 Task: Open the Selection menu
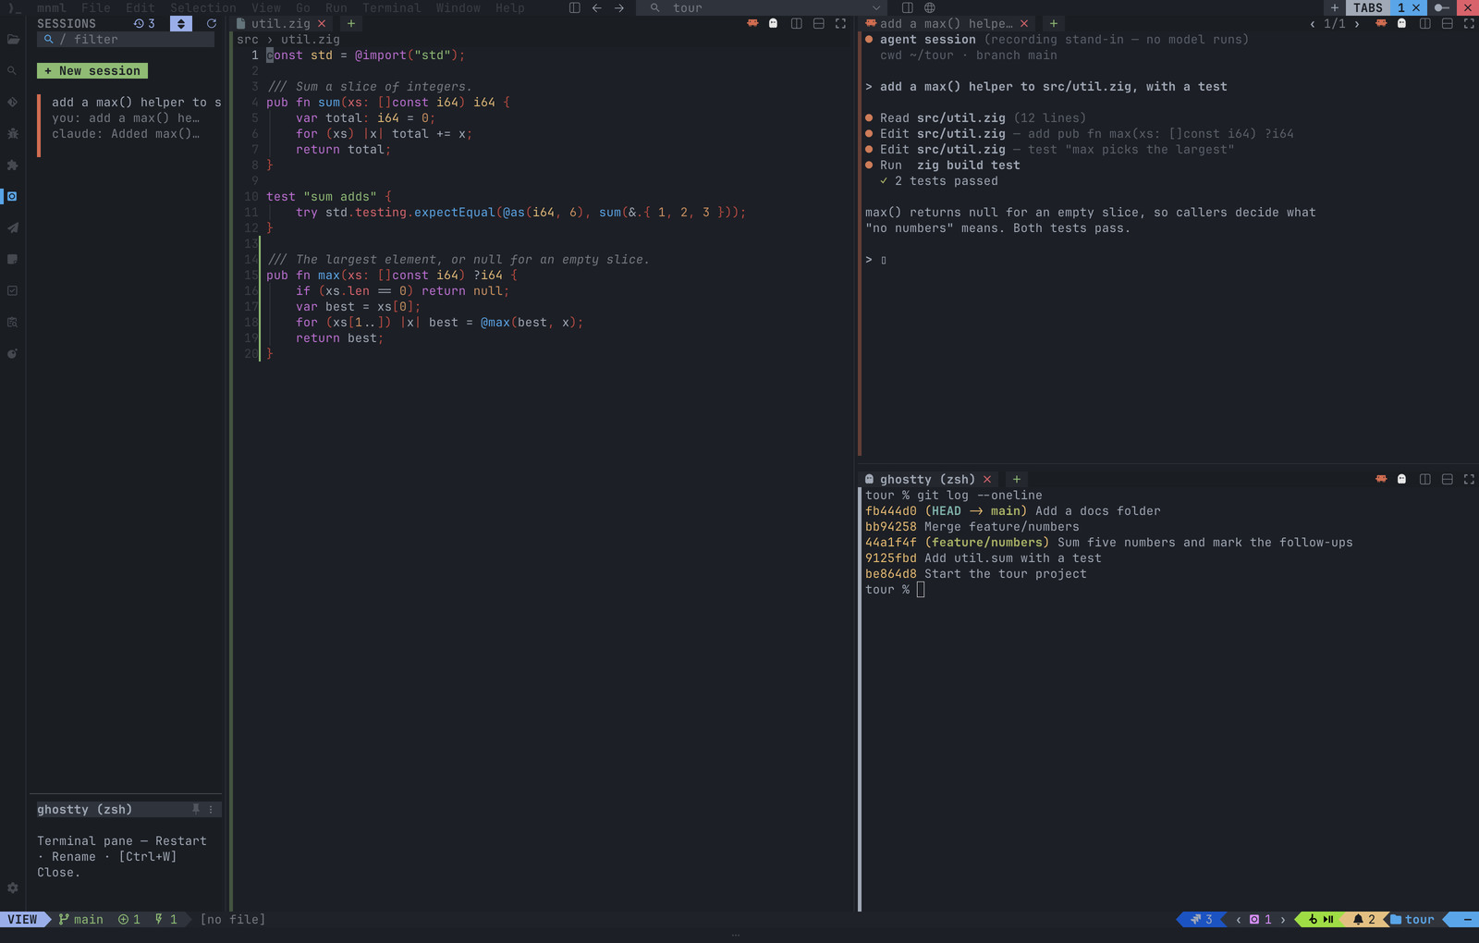point(203,7)
